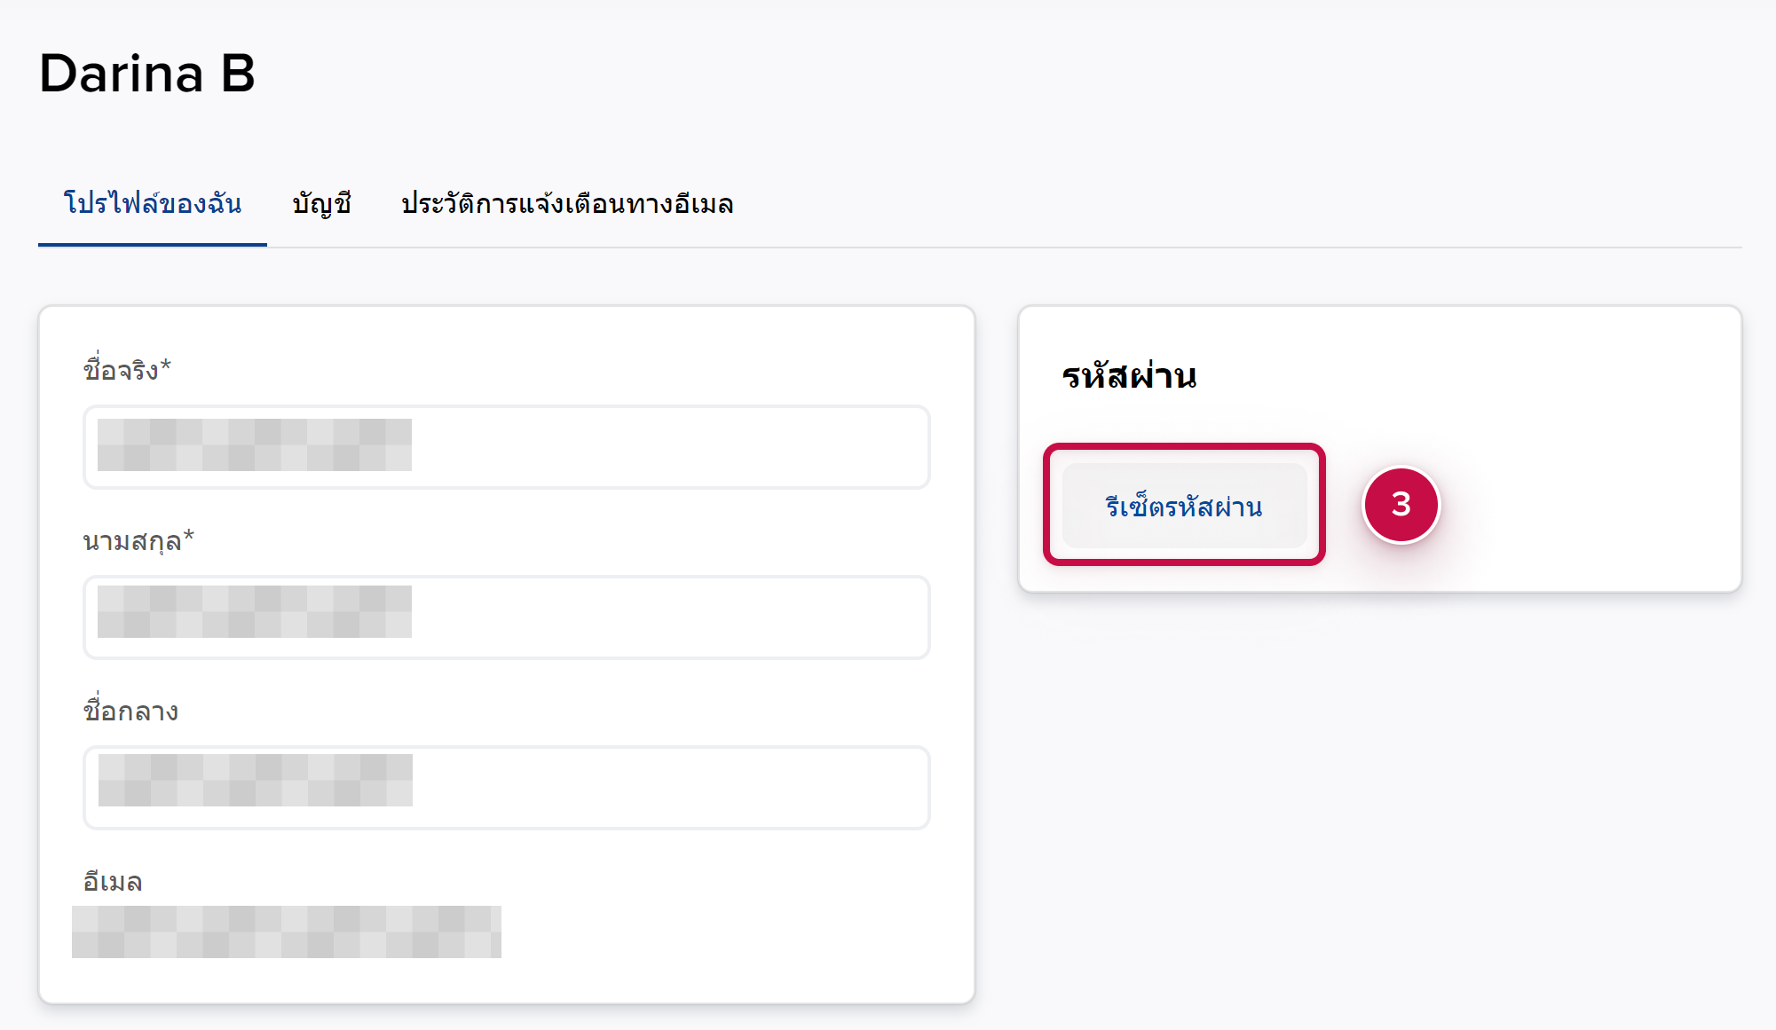Click the ชื่อจริง* field label

point(127,370)
